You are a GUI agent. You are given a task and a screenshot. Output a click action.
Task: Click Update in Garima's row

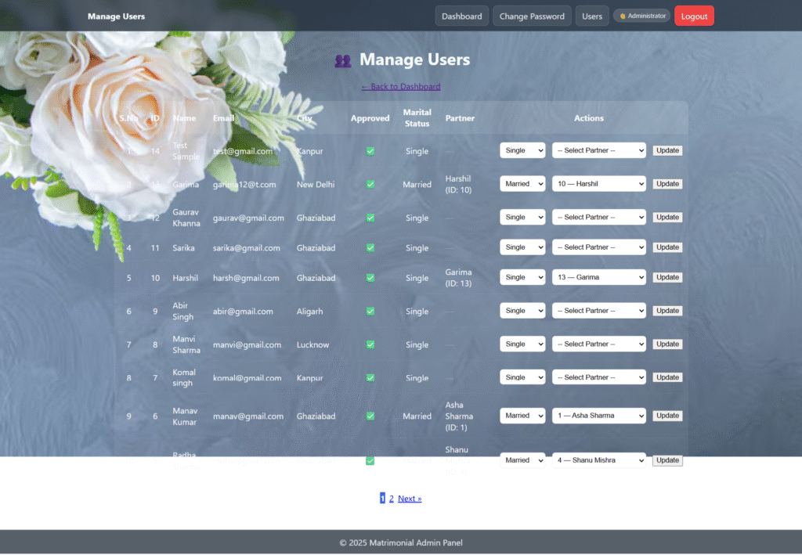pyautogui.click(x=667, y=184)
